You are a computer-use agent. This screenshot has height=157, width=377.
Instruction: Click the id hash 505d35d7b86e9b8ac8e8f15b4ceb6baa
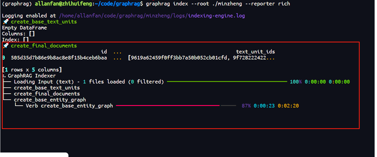coord(59,58)
